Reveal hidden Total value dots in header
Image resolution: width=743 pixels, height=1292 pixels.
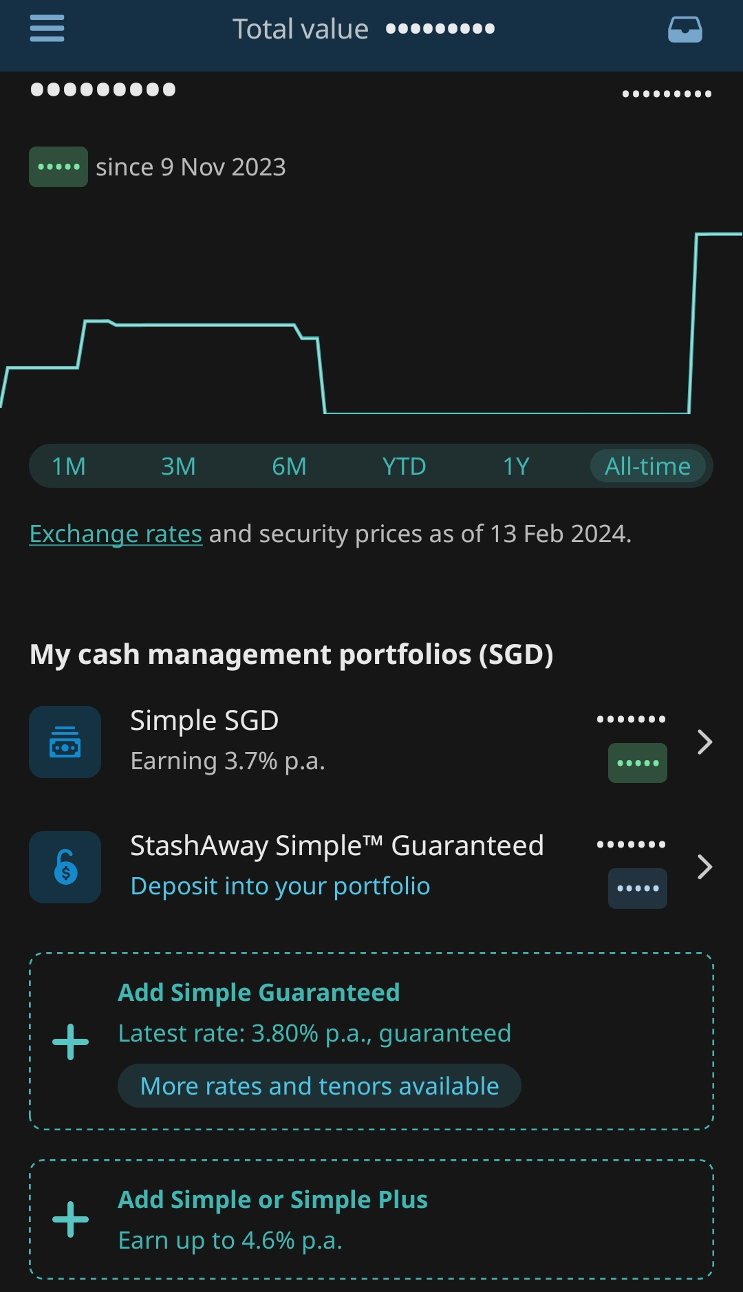pyautogui.click(x=440, y=29)
